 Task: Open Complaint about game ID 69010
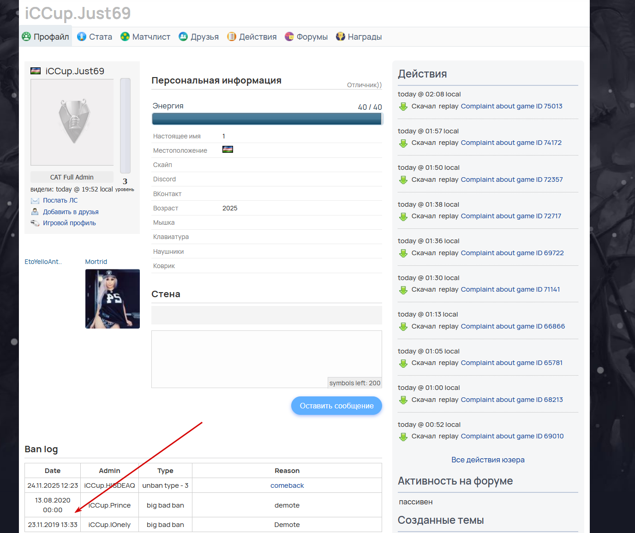tap(512, 436)
